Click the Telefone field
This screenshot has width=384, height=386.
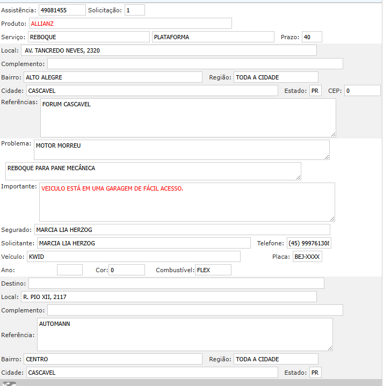tap(309, 243)
